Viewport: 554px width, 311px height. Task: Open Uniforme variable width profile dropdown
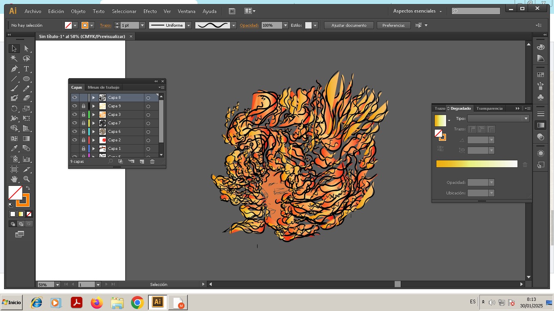tap(189, 26)
